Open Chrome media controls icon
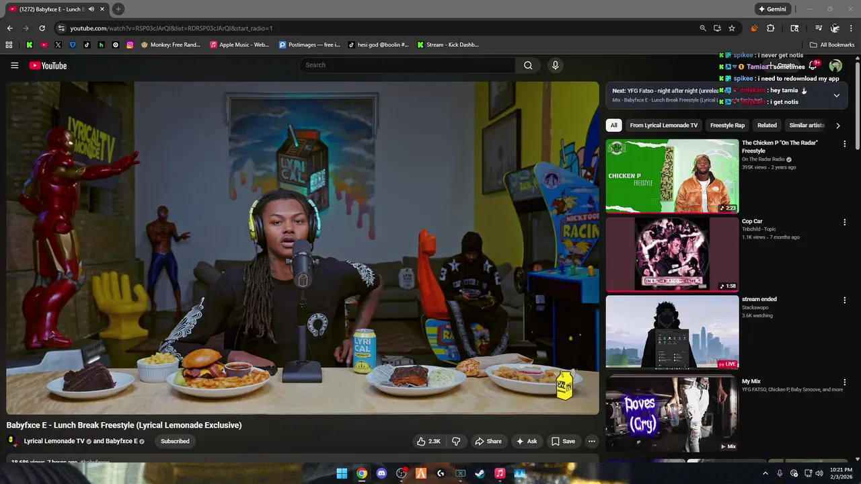 (x=819, y=28)
